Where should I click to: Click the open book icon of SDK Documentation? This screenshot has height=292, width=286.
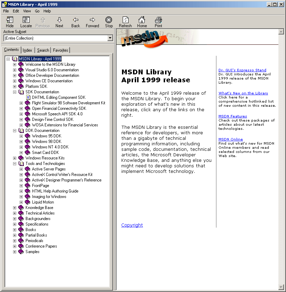point(21,92)
